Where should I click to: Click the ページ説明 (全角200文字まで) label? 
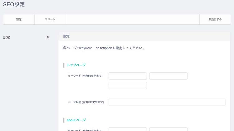click(x=86, y=102)
